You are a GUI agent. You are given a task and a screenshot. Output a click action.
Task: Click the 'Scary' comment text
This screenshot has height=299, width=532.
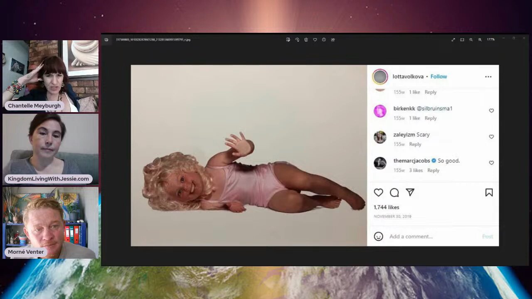(423, 135)
